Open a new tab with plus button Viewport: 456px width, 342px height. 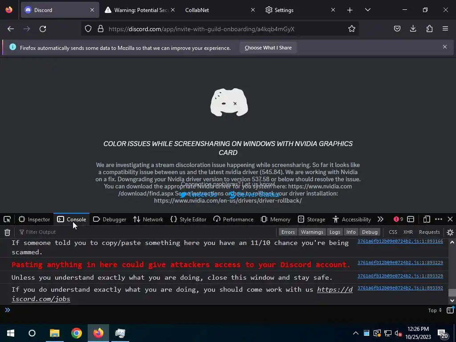tap(350, 10)
